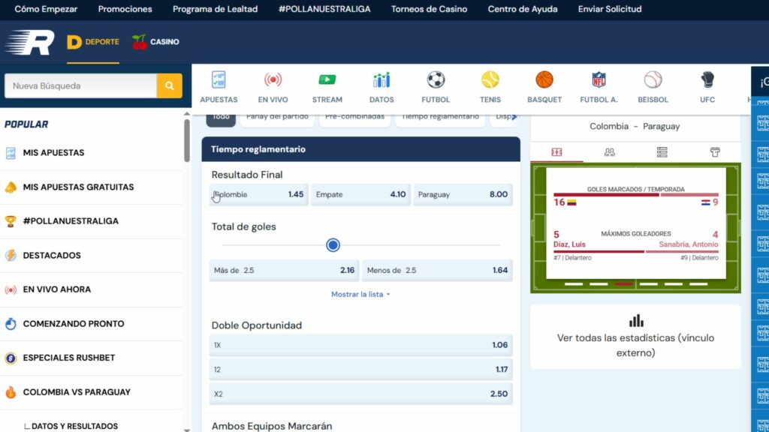The image size is (769, 432).
Task: Open #POLLANUESTRALIGA top menu link
Action: [x=324, y=9]
